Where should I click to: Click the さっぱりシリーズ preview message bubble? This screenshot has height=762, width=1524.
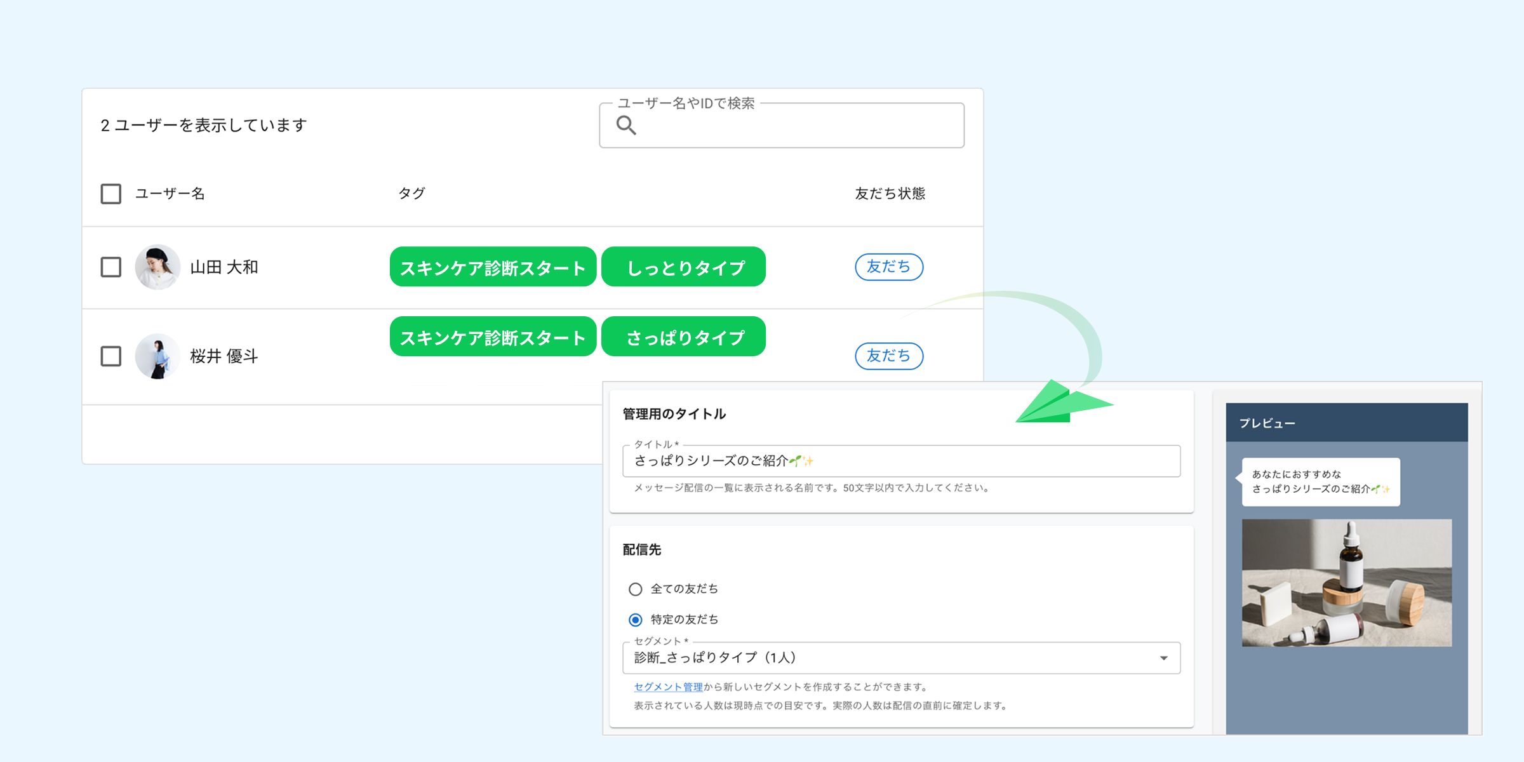coord(1321,483)
